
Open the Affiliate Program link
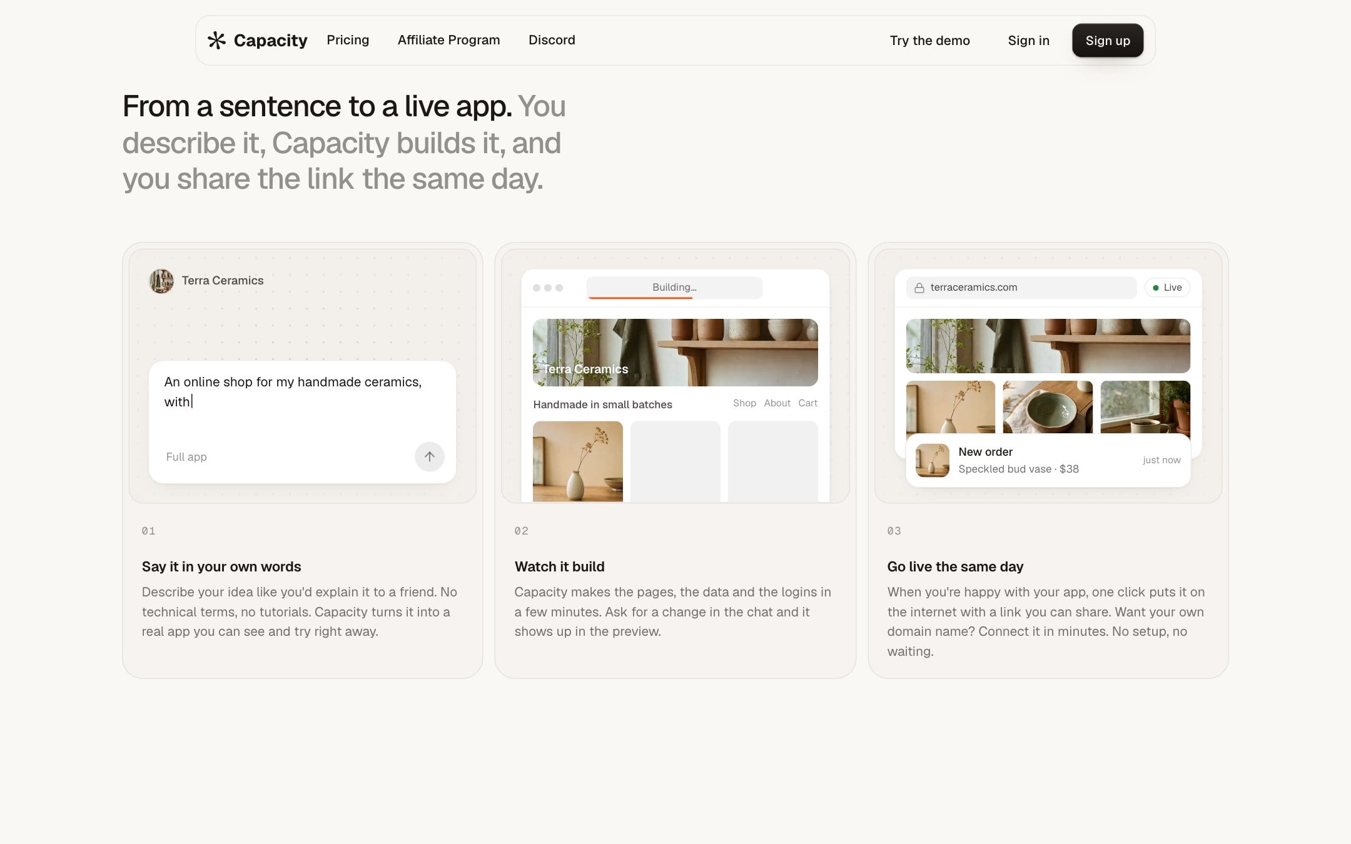(x=448, y=40)
